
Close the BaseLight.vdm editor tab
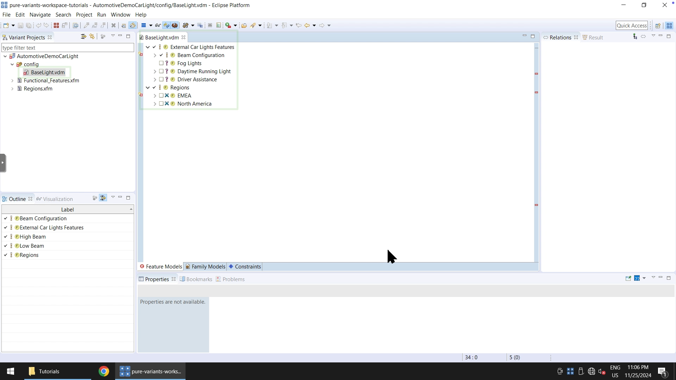click(183, 37)
